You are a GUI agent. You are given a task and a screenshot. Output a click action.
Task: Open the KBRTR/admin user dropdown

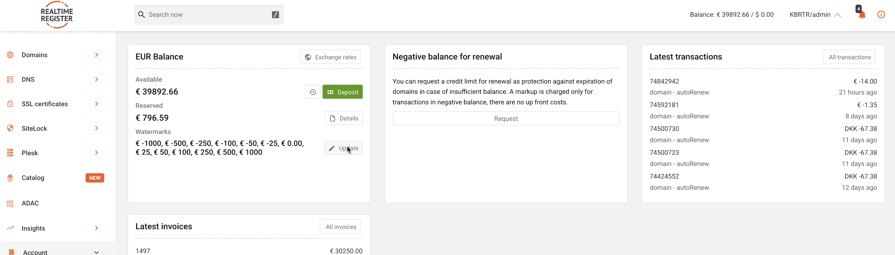pos(815,14)
